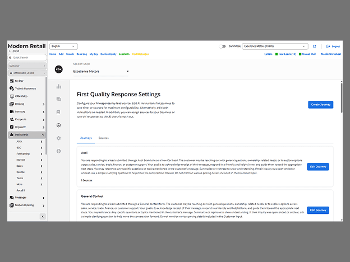
Task: Click Edit Journey for Audi
Action: (318, 167)
